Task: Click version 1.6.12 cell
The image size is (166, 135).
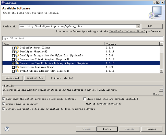Action: tap(110, 59)
